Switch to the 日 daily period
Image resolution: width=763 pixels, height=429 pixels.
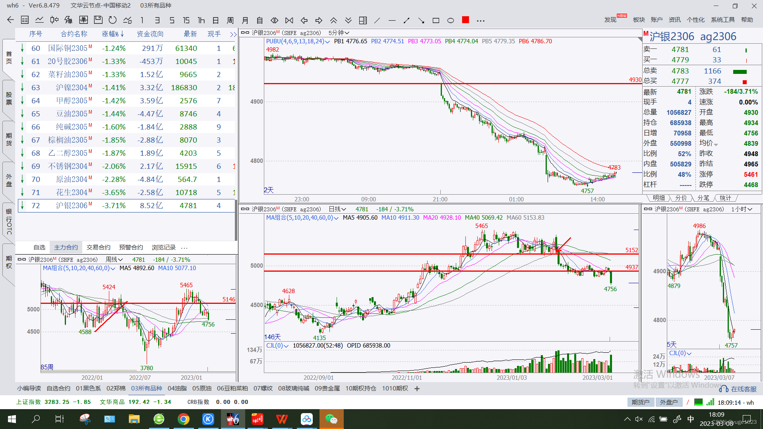pos(216,20)
